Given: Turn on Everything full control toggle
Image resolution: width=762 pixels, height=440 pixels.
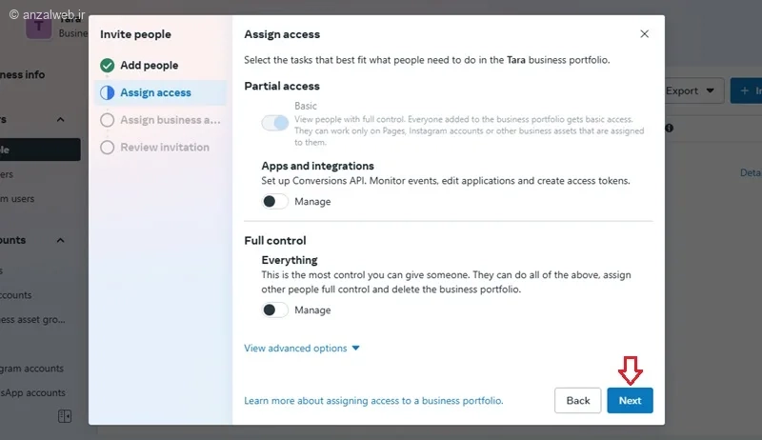Looking at the screenshot, I should 275,310.
